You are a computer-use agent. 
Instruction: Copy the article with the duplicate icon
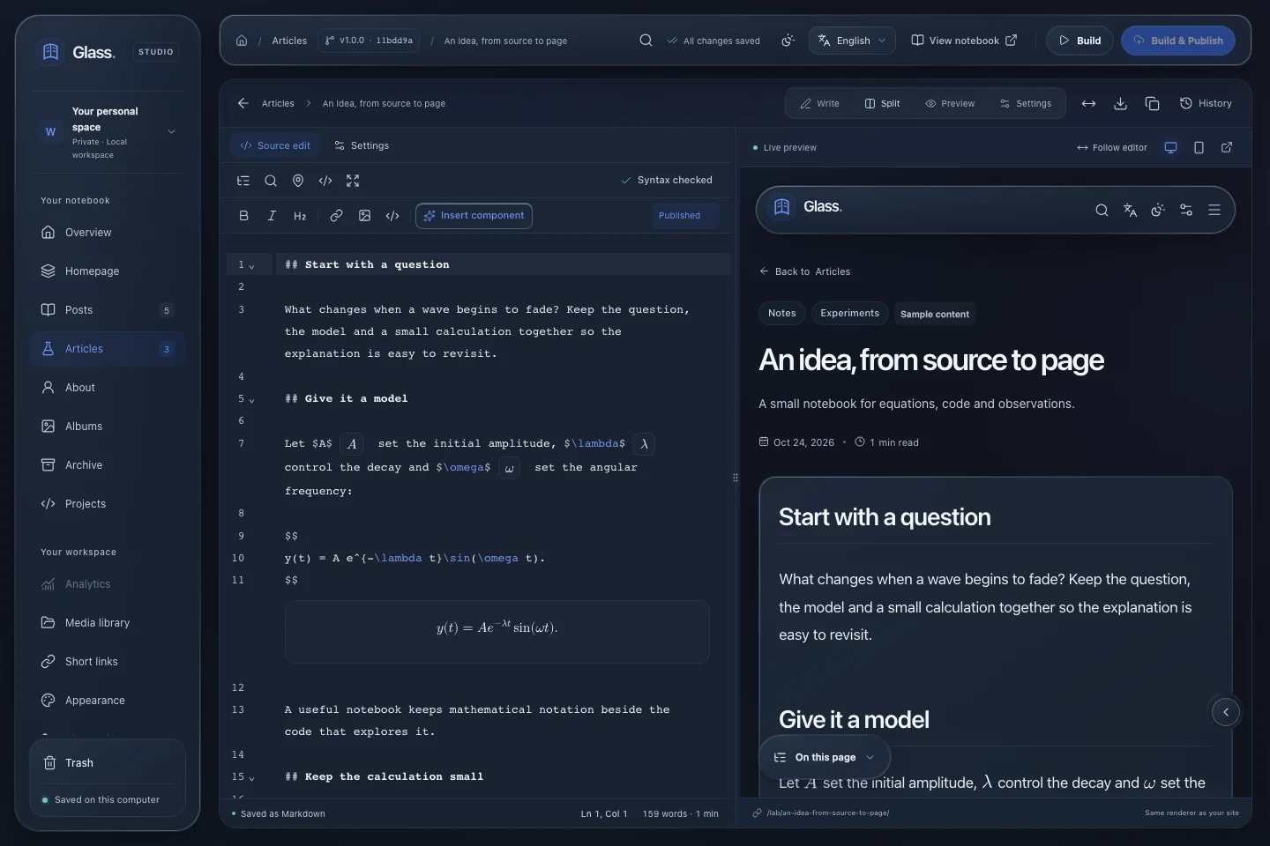click(x=1152, y=103)
